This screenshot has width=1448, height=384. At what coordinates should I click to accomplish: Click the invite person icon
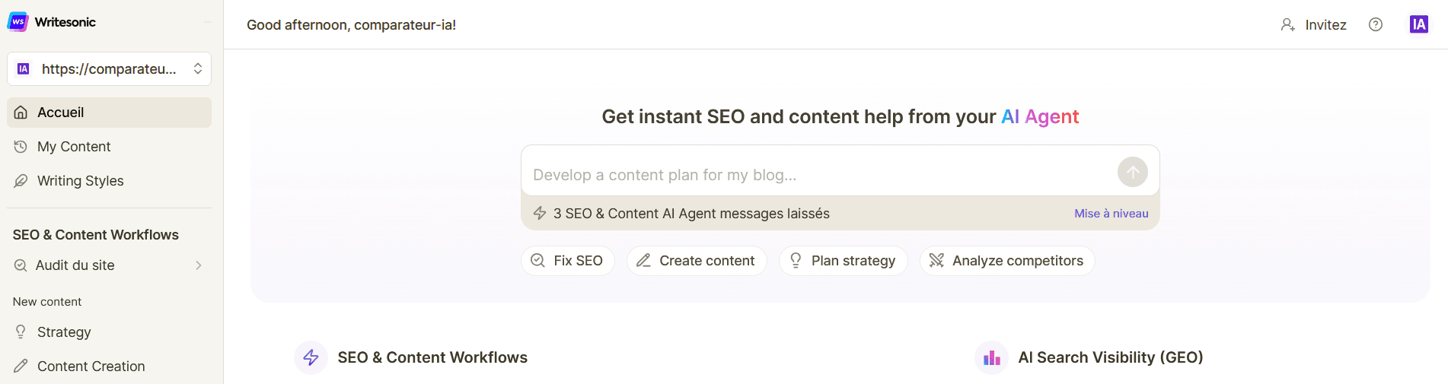pos(1287,24)
